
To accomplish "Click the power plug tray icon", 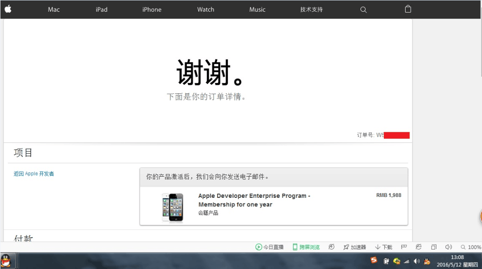I will click(386, 261).
